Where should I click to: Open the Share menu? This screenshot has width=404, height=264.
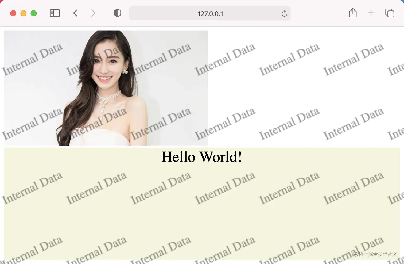pyautogui.click(x=353, y=13)
